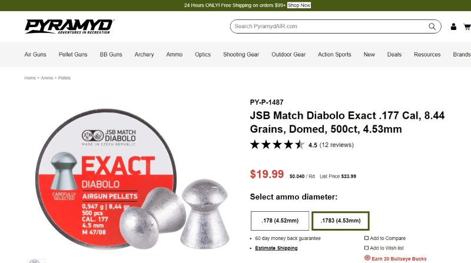This screenshot has height=263, width=471.
Task: Open the user account icon
Action: 453,26
